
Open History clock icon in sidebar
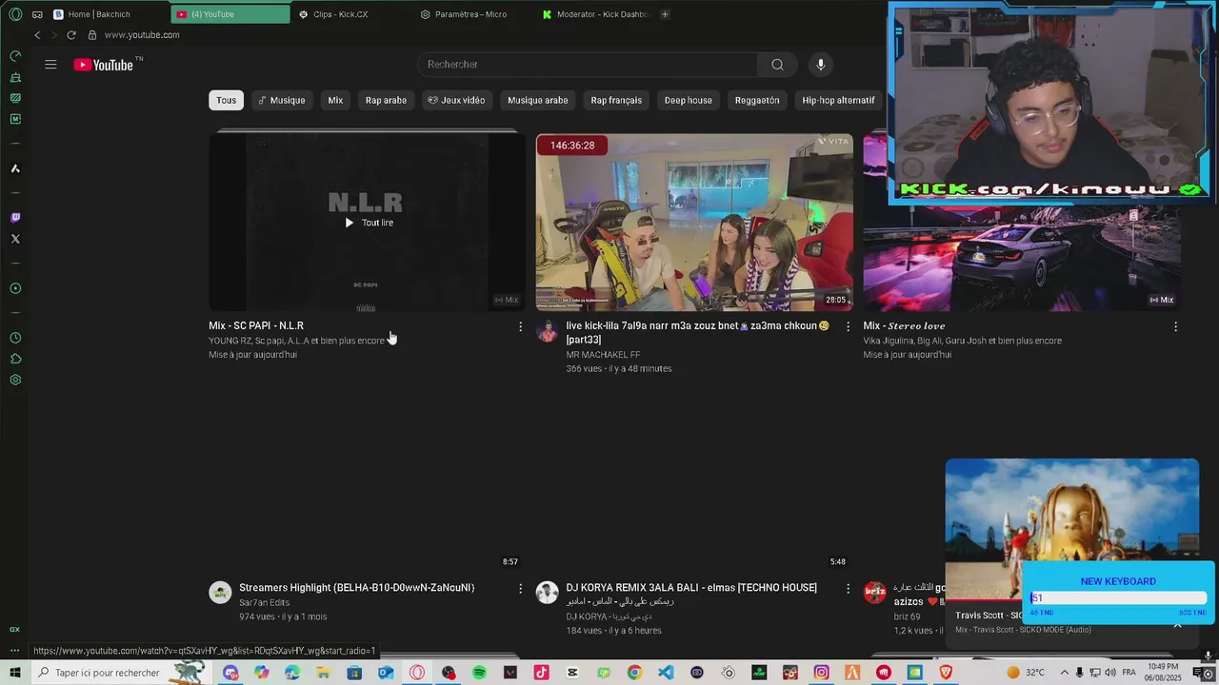click(15, 338)
